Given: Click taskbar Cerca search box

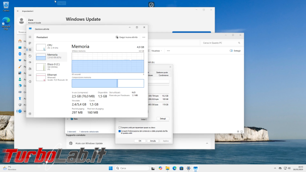Looking at the screenshot, I should (132, 168).
